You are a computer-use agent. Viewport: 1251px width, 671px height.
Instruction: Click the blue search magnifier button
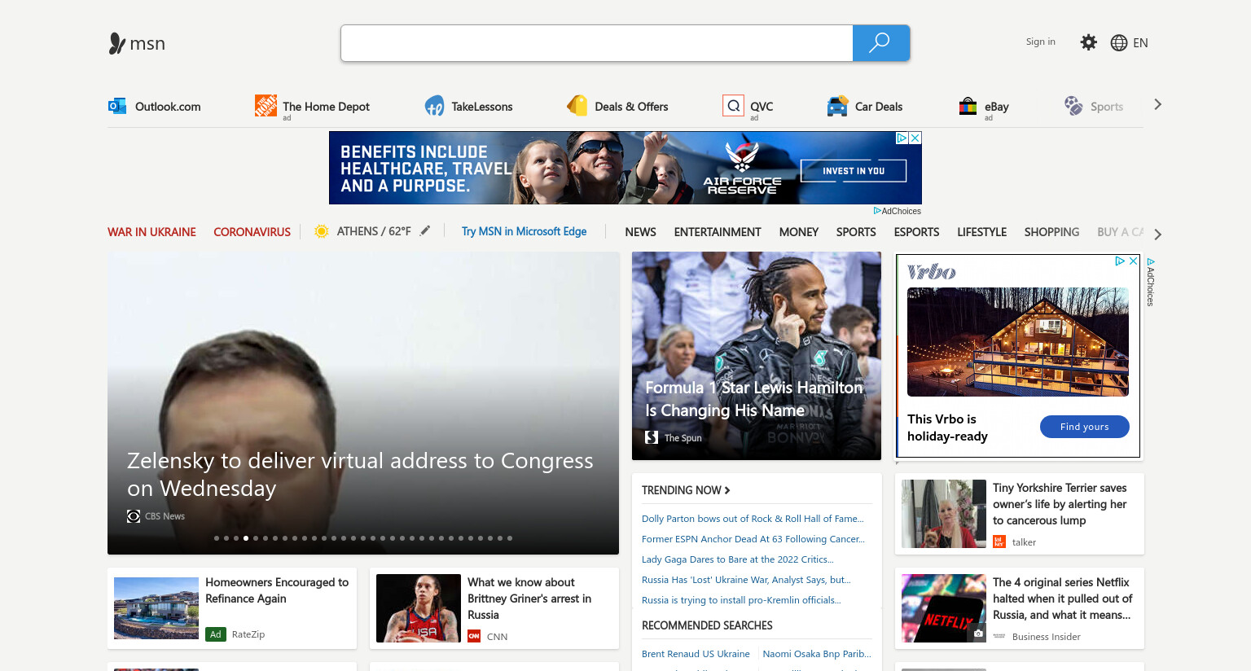880,43
